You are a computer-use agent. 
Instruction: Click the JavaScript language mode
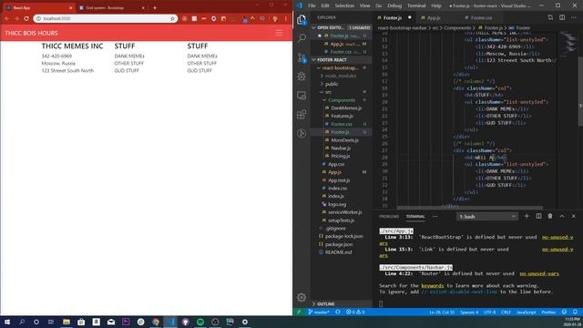pyautogui.click(x=526, y=312)
